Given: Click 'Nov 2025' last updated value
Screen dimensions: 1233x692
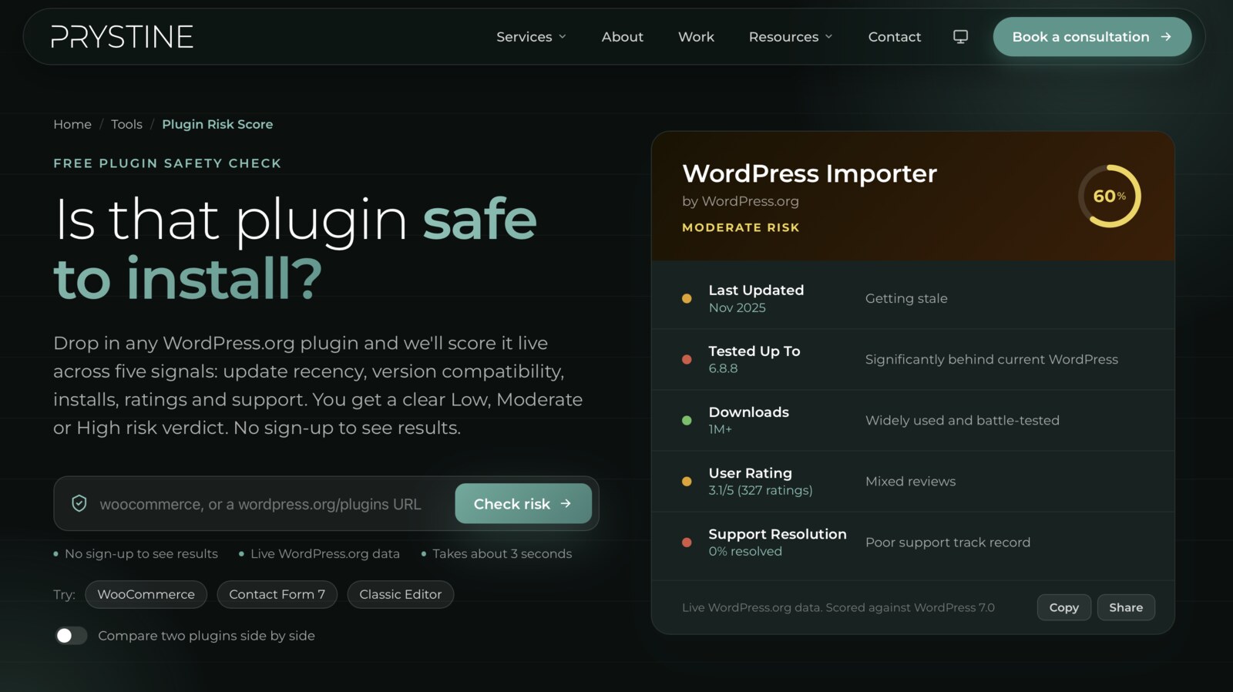Looking at the screenshot, I should pos(737,307).
